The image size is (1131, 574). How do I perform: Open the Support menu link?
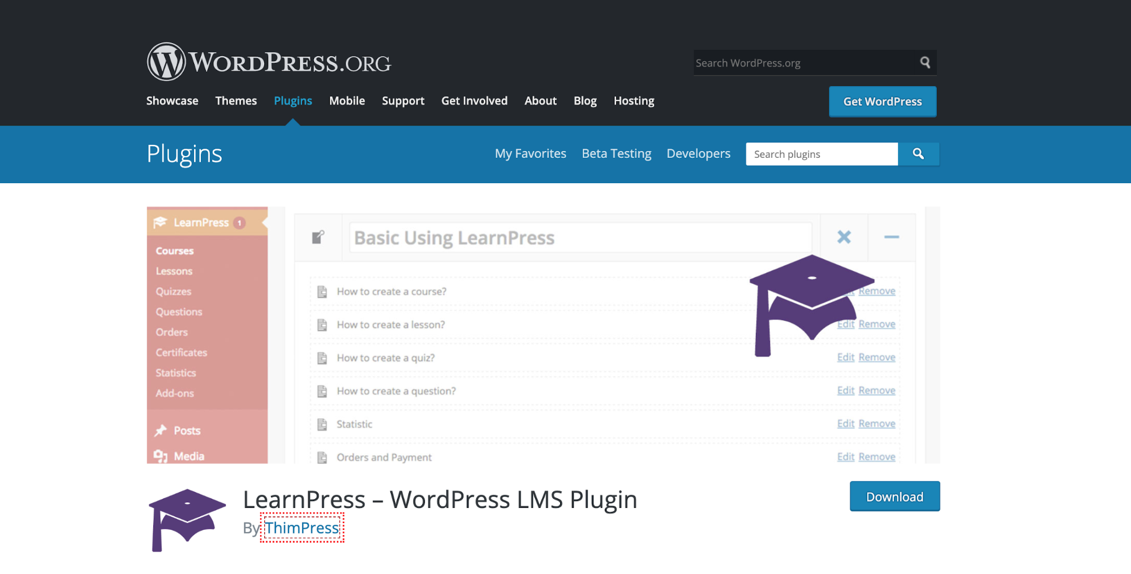(x=403, y=101)
